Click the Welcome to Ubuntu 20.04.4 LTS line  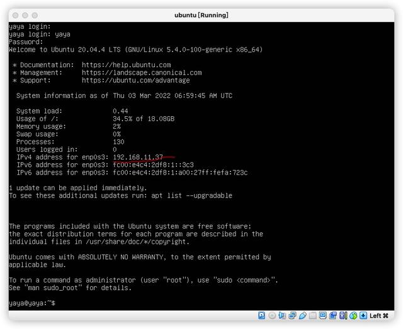[x=136, y=50]
